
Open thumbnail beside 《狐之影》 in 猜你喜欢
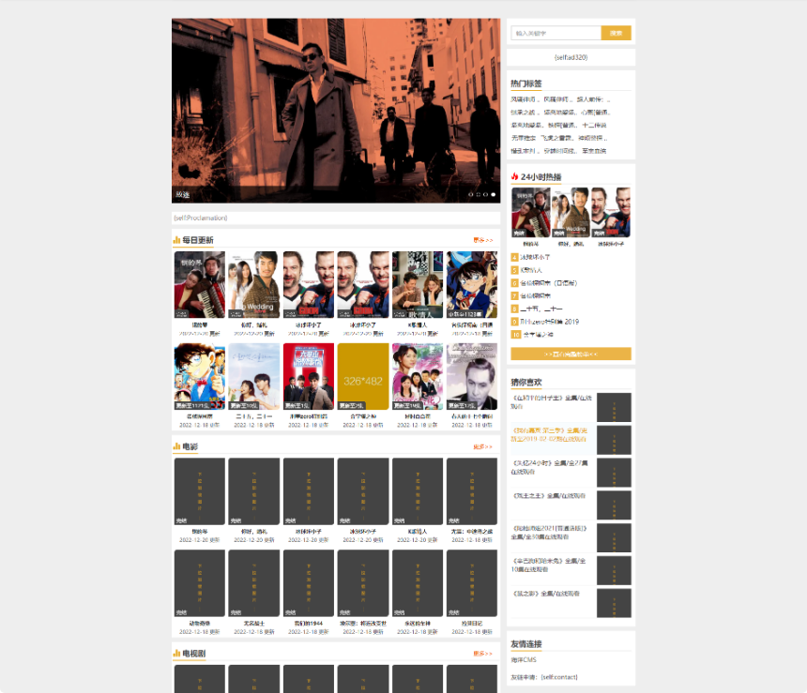[614, 603]
